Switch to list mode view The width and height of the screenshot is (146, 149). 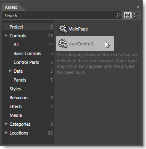pos(136,15)
